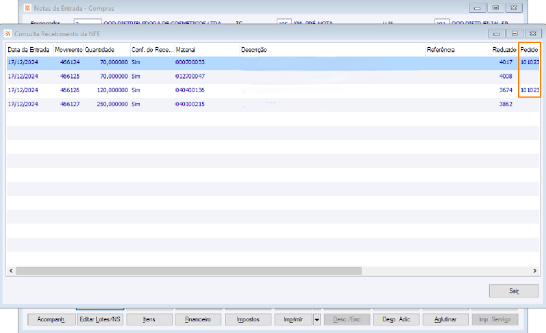Click the Impostos button
This screenshot has width=546, height=333.
(248, 319)
